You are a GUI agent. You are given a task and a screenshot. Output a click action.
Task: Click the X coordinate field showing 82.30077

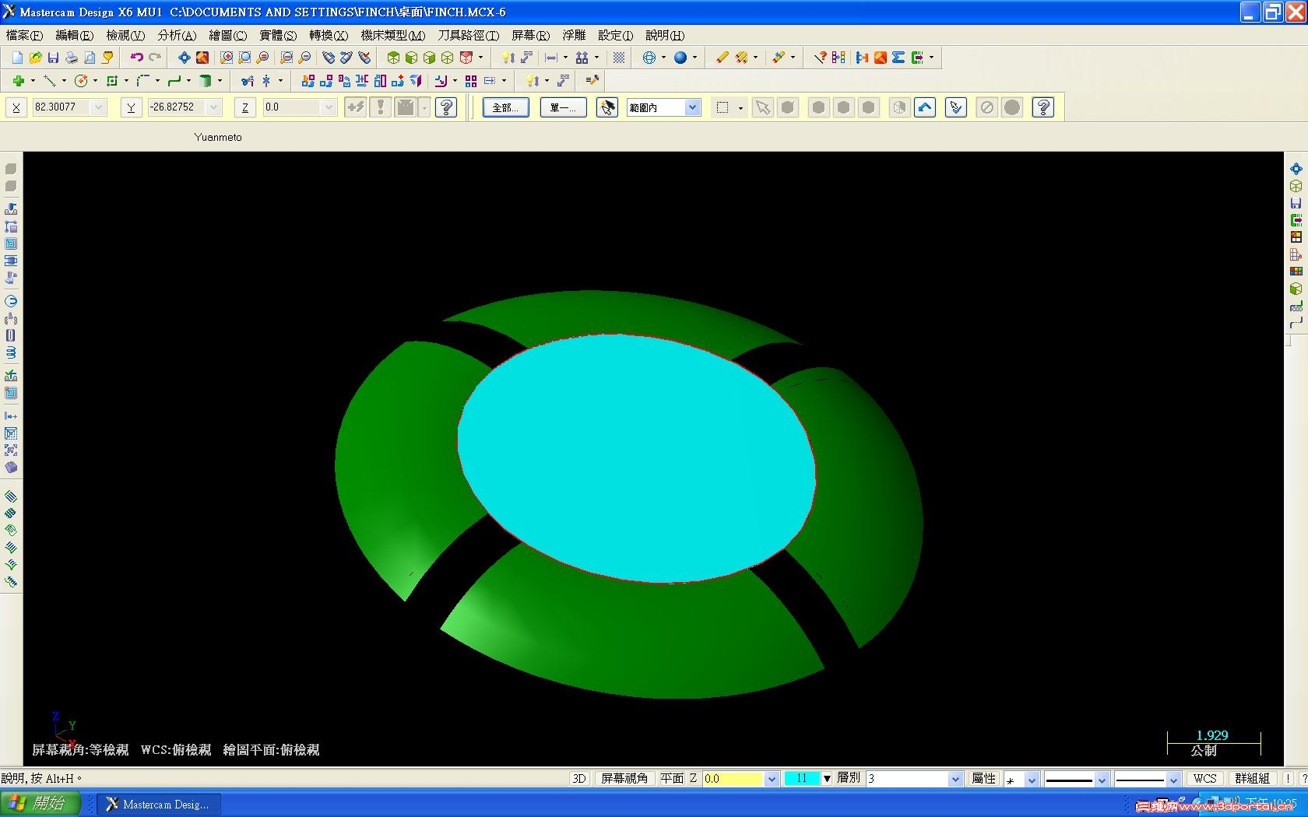[62, 107]
